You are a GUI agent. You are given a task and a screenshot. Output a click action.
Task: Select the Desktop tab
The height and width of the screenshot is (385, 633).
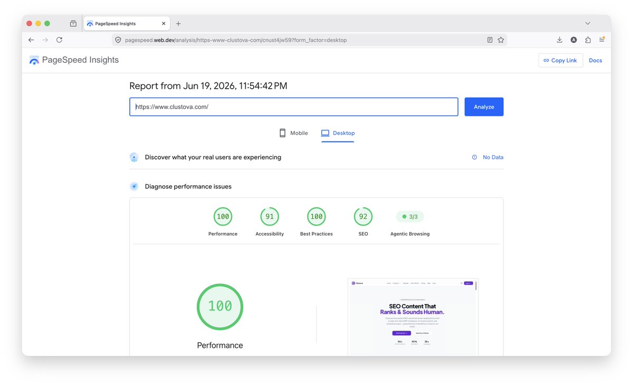[x=338, y=133]
